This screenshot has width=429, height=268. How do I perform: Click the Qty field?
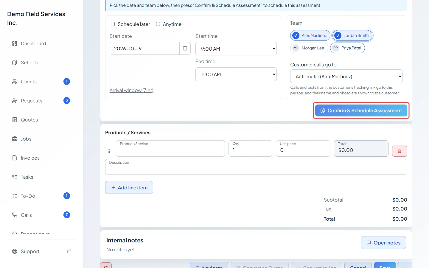coord(250,148)
